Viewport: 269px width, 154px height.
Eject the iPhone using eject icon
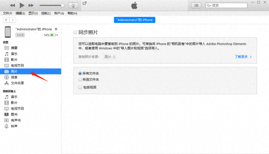(x=56, y=29)
